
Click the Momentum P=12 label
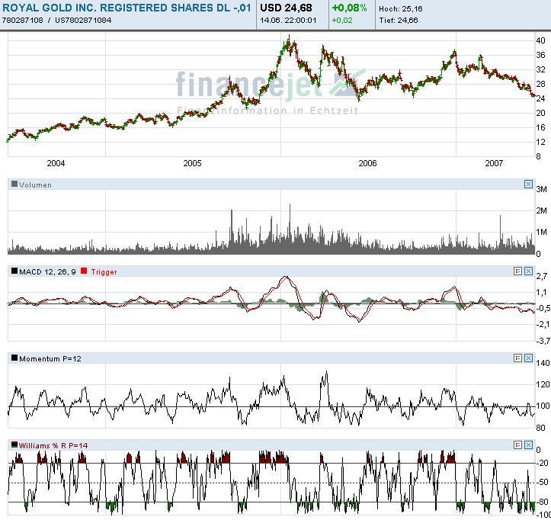coord(50,358)
